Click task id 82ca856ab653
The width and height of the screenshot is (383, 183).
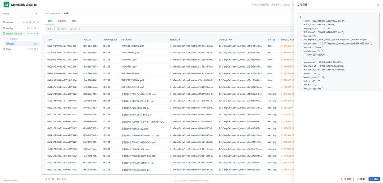coord(90,59)
